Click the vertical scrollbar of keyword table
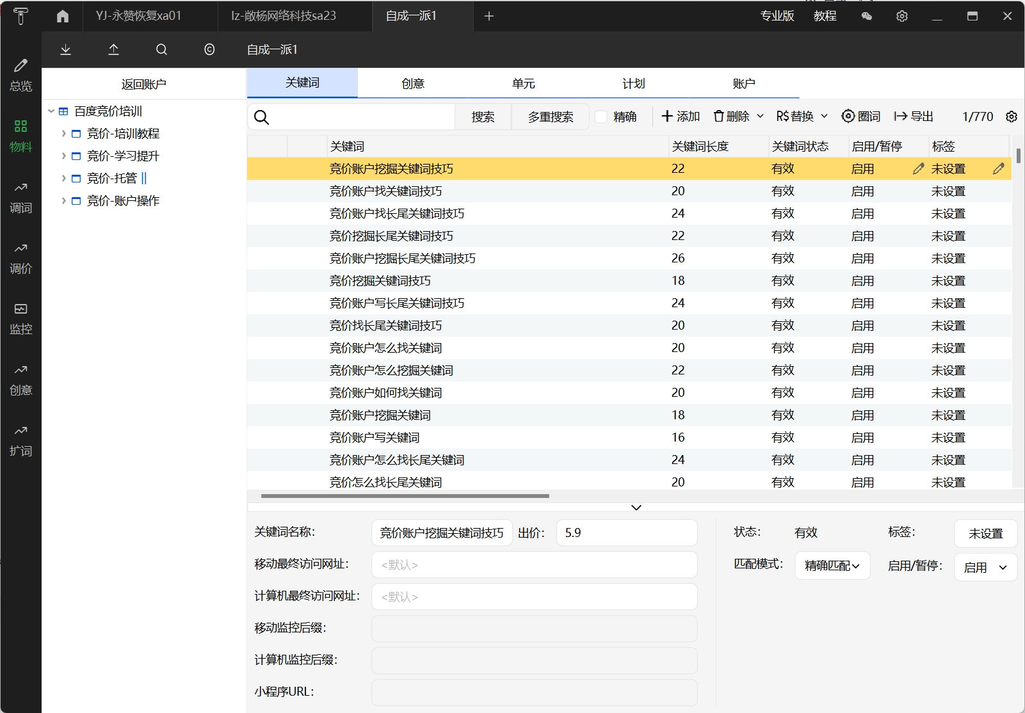The height and width of the screenshot is (713, 1025). (1018, 156)
